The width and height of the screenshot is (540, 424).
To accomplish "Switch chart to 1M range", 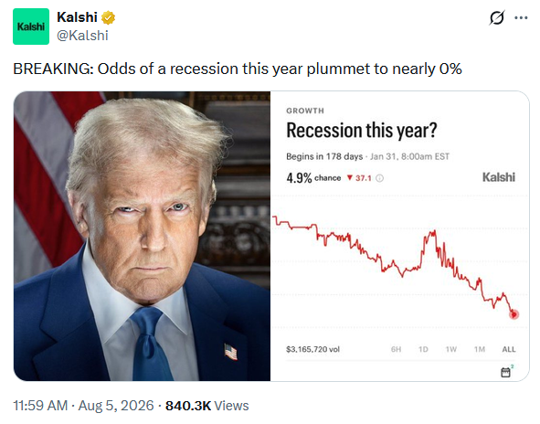I will (480, 349).
